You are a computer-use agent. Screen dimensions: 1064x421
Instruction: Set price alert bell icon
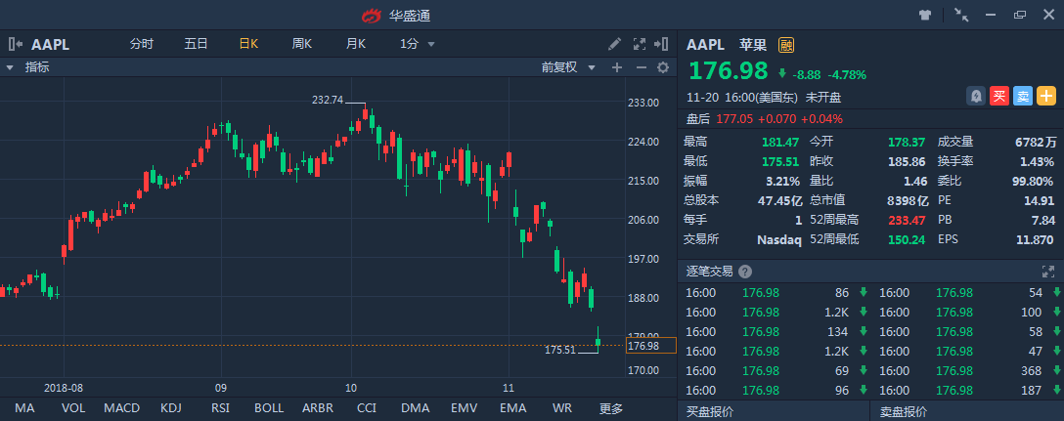pyautogui.click(x=976, y=97)
